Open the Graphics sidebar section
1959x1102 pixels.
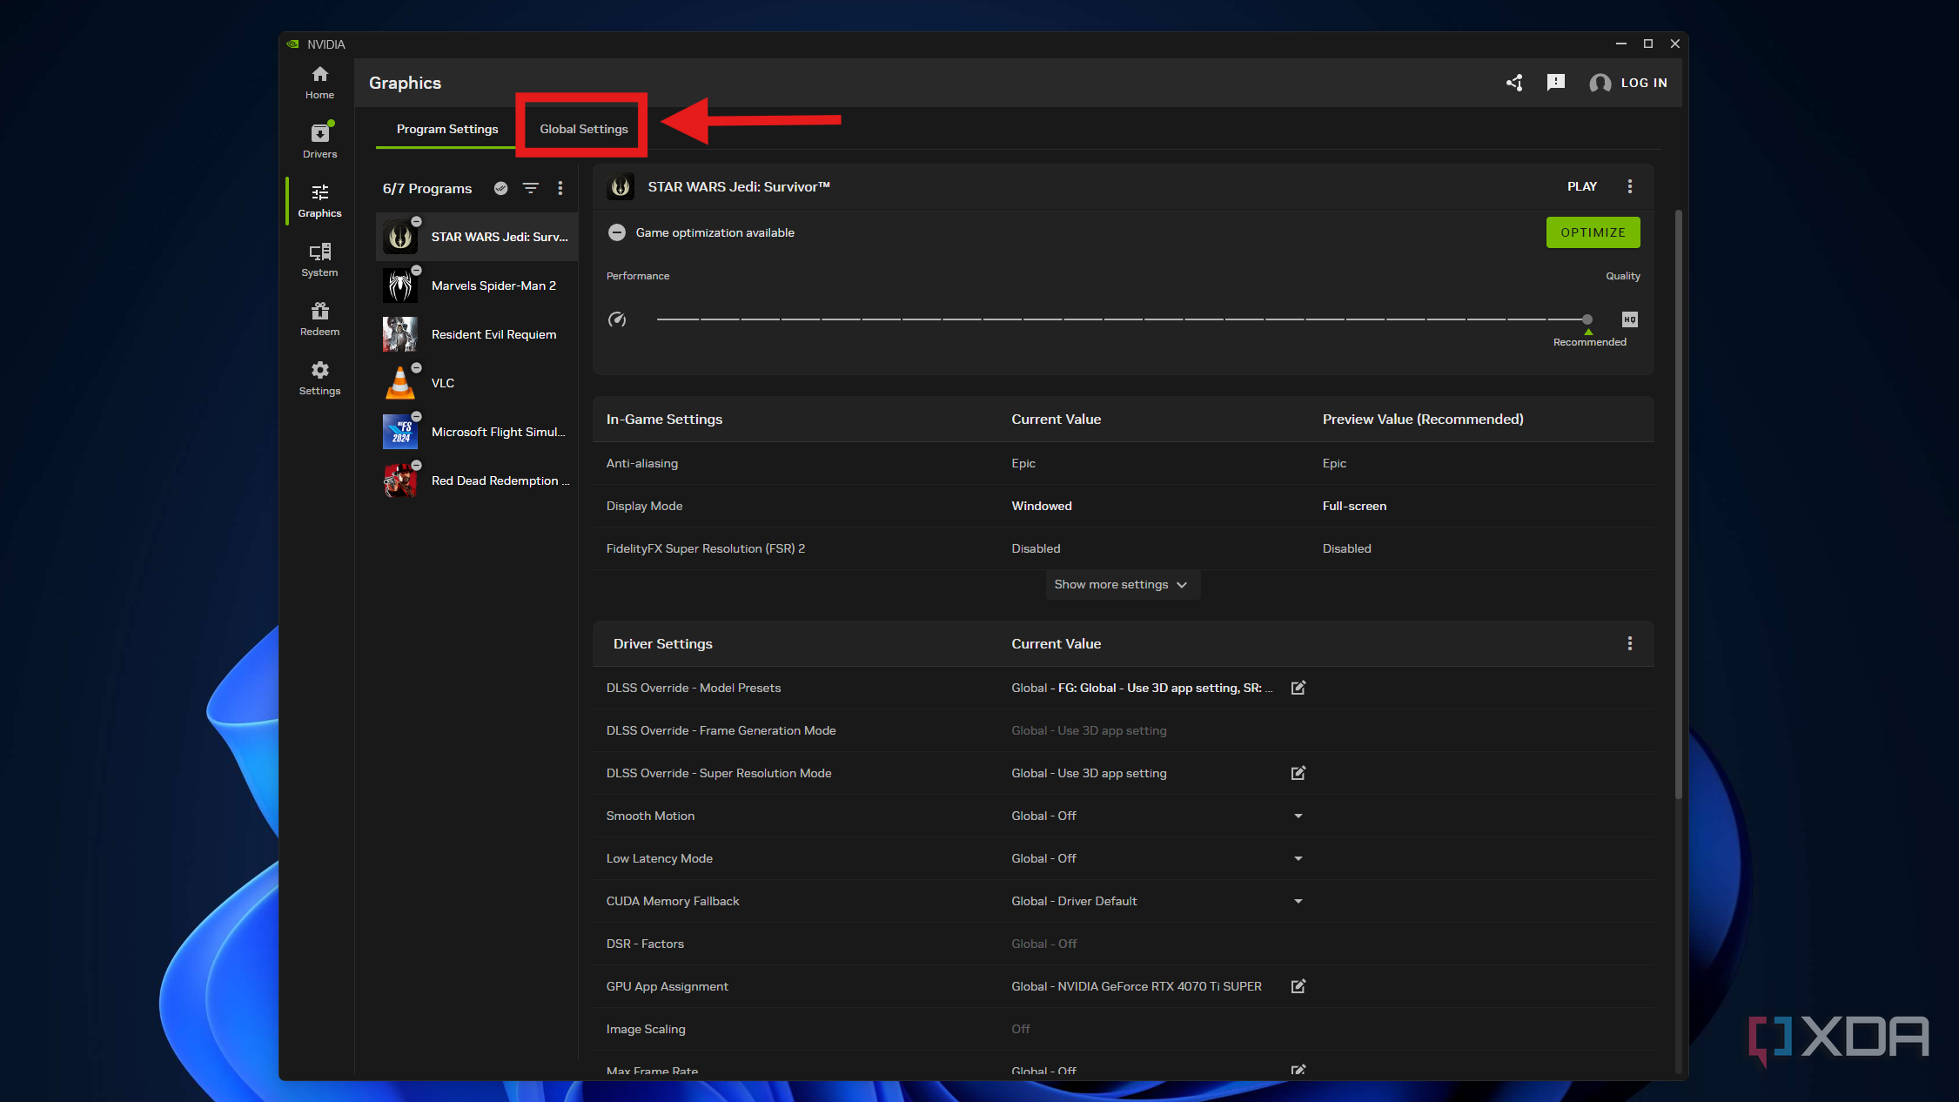click(x=319, y=201)
